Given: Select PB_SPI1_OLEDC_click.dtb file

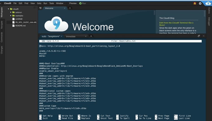Looking at the screenshot, I should point(26,22).
